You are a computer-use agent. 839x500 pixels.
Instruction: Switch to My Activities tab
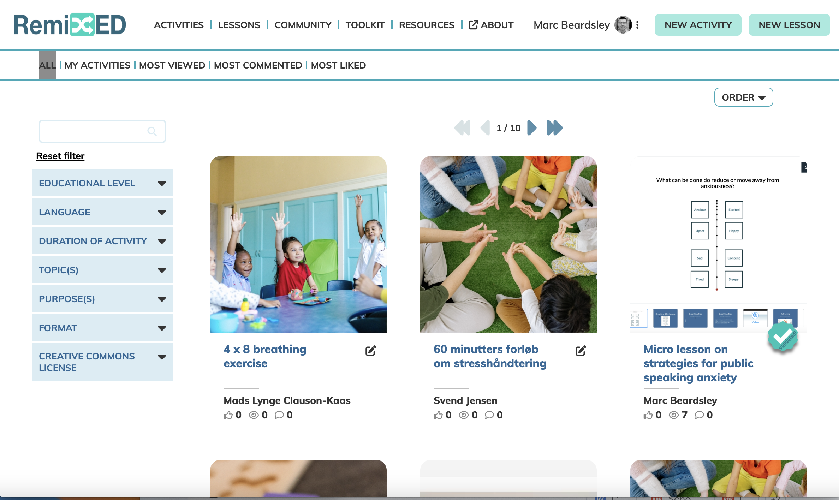click(97, 65)
